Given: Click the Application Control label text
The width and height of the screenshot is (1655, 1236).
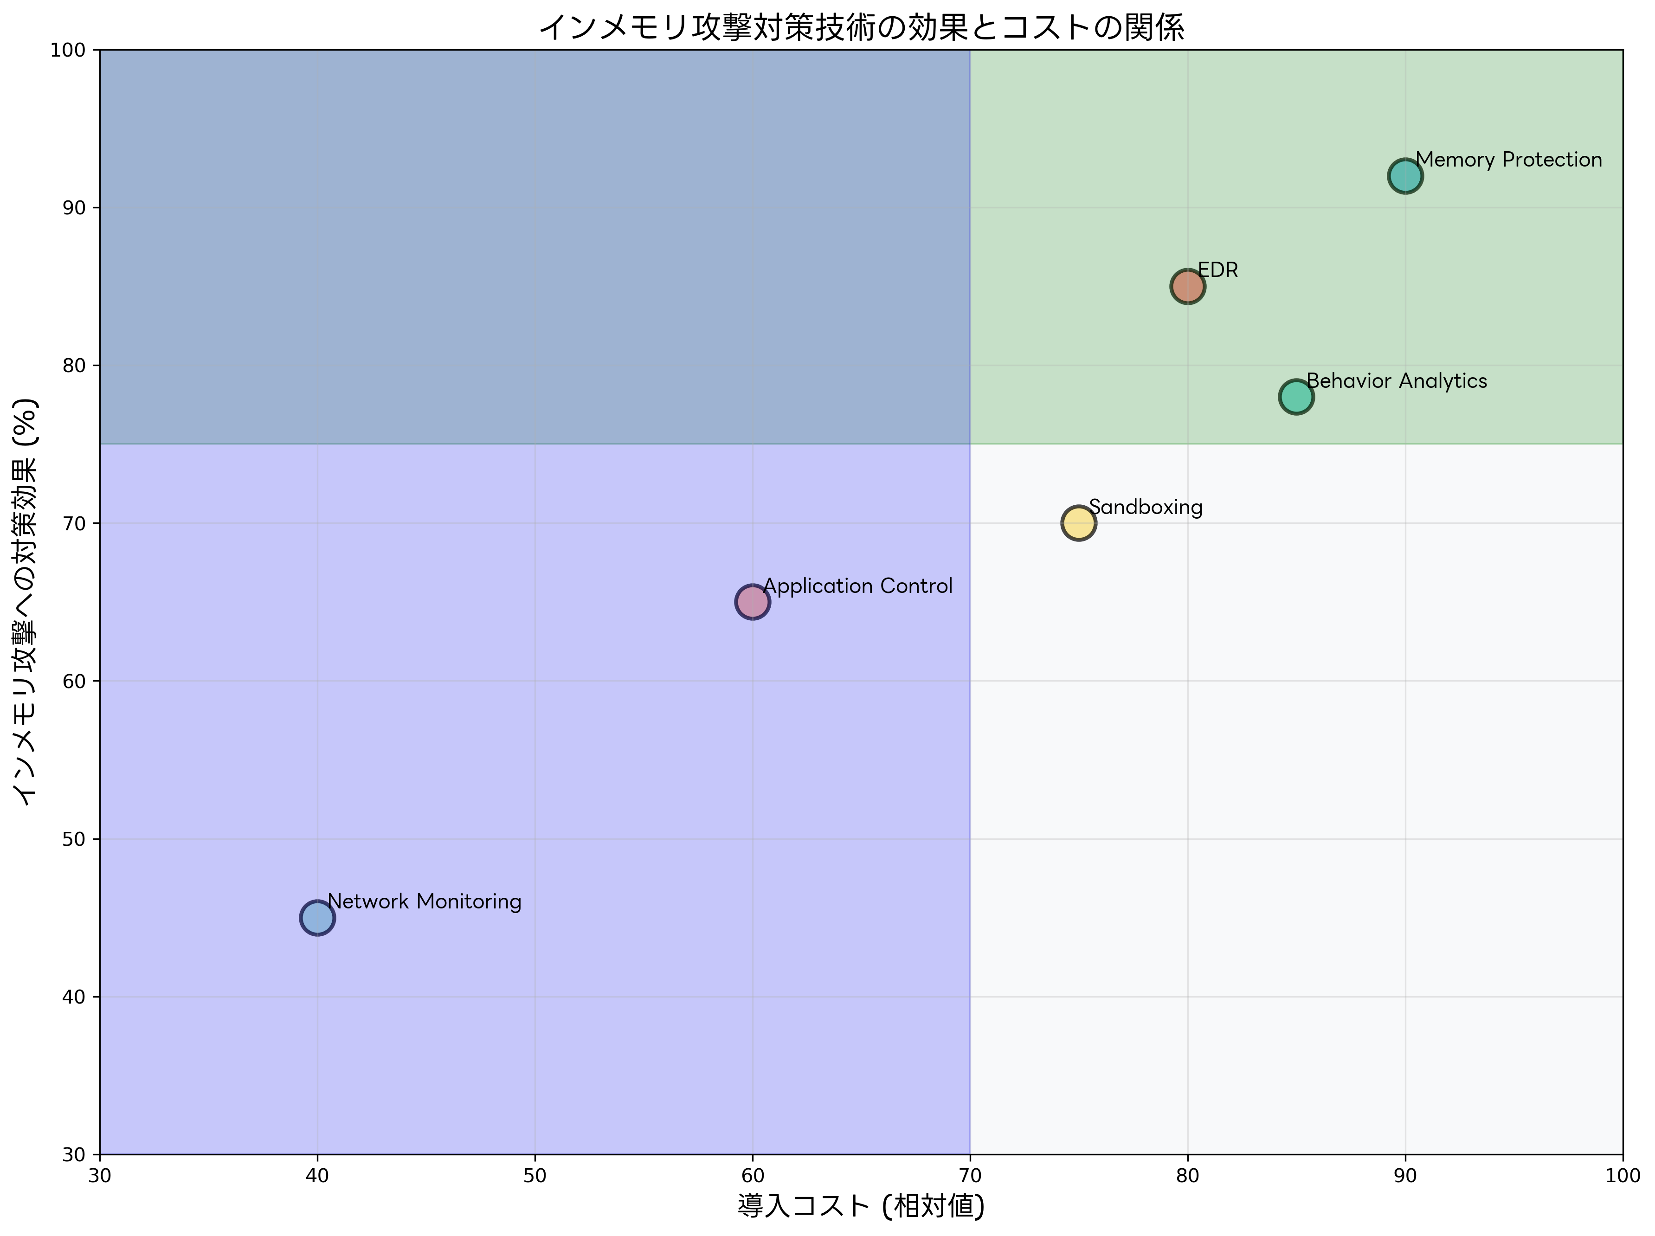Looking at the screenshot, I should pyautogui.click(x=858, y=586).
